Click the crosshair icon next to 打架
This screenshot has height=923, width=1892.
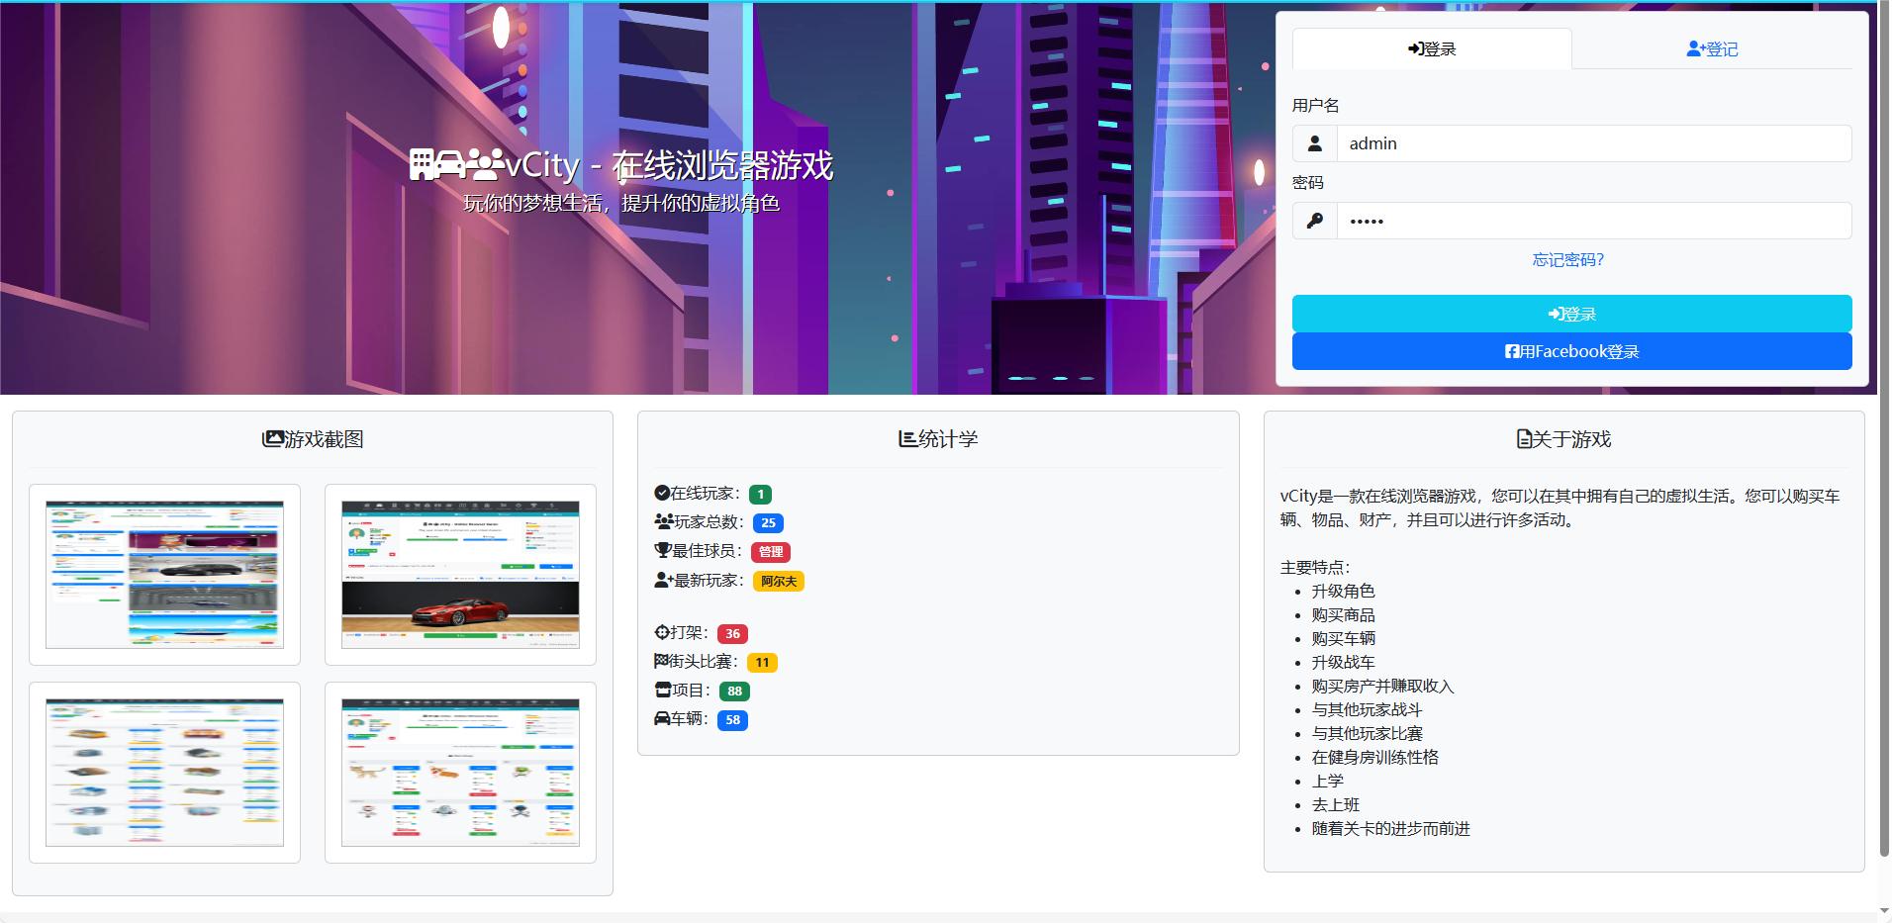(x=662, y=633)
